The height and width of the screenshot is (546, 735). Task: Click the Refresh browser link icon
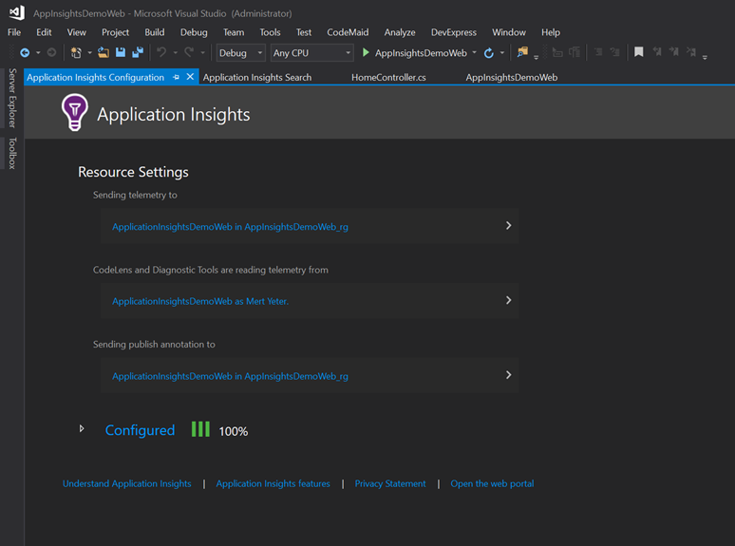pyautogui.click(x=488, y=53)
